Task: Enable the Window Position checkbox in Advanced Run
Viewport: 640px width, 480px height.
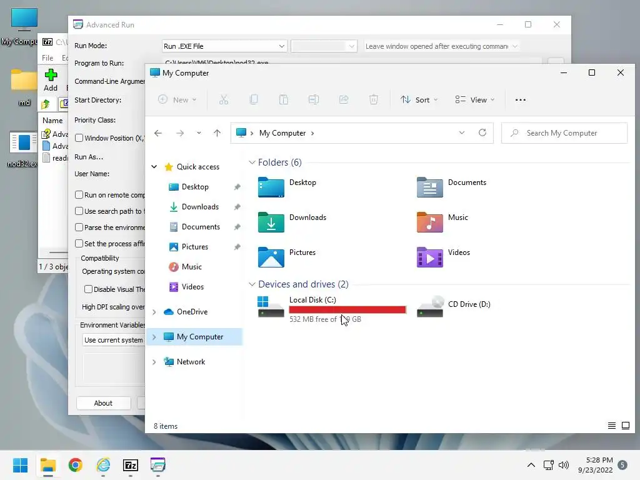Action: tap(79, 138)
